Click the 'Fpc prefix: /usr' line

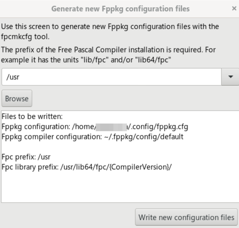pyautogui.click(x=26, y=157)
